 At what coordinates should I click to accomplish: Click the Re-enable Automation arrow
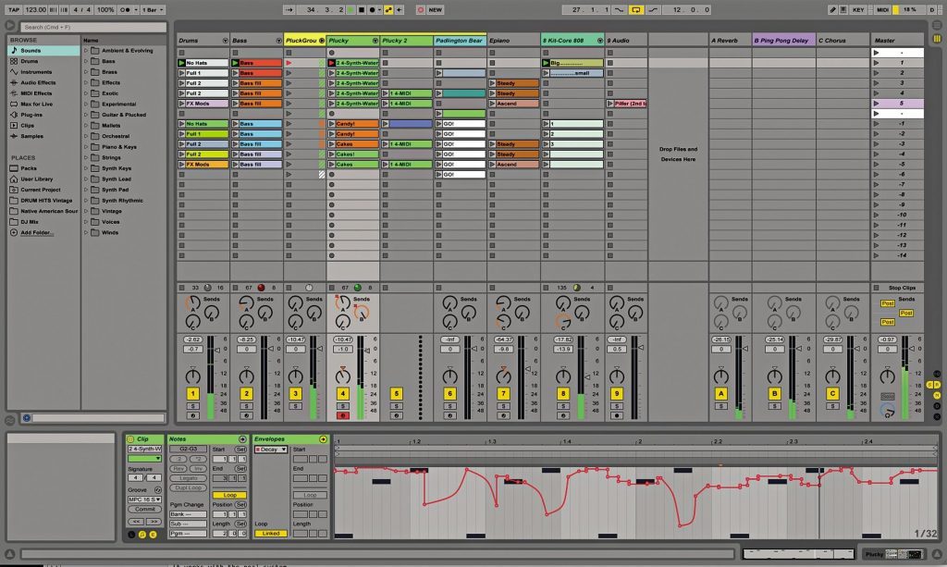[x=400, y=9]
